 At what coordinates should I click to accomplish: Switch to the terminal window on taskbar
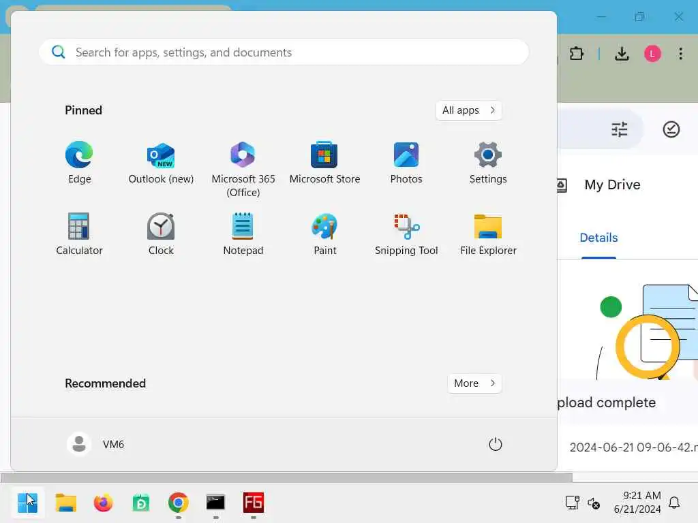(x=216, y=503)
